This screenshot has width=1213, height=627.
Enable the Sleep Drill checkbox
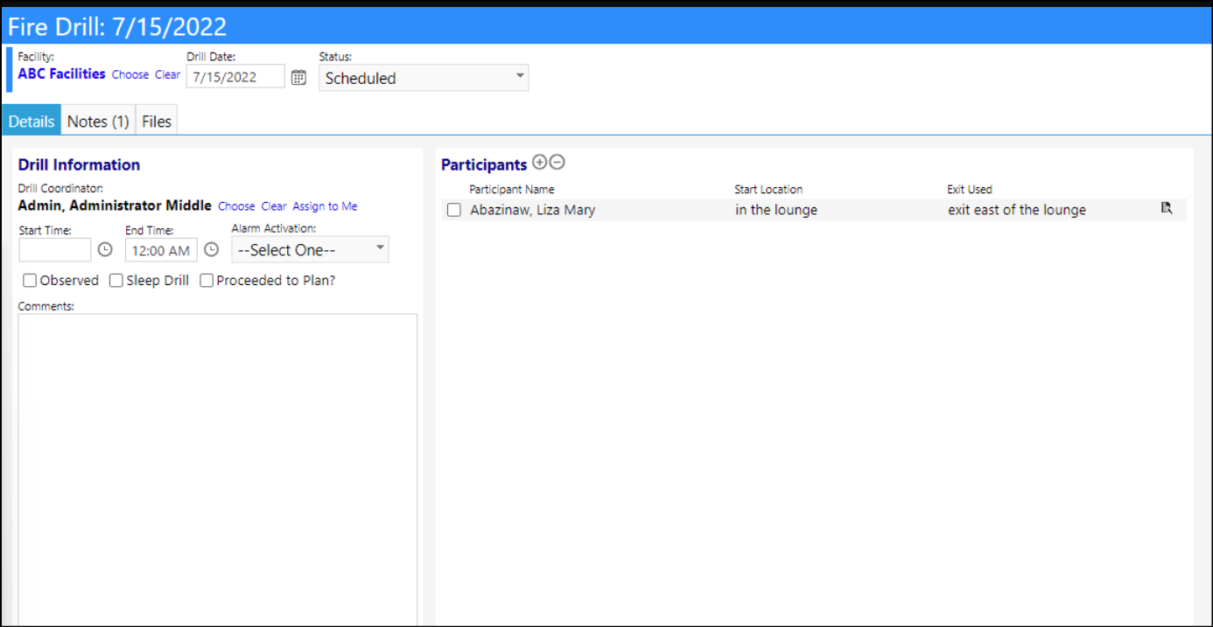(x=116, y=281)
